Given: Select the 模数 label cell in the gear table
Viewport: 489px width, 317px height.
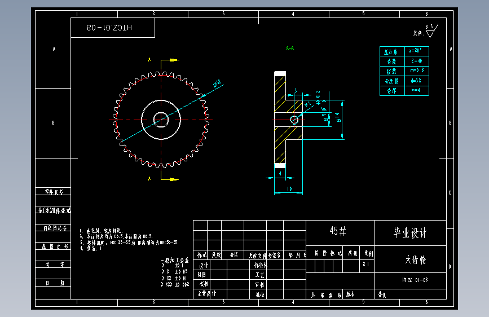Looking at the screenshot, I should pos(392,71).
